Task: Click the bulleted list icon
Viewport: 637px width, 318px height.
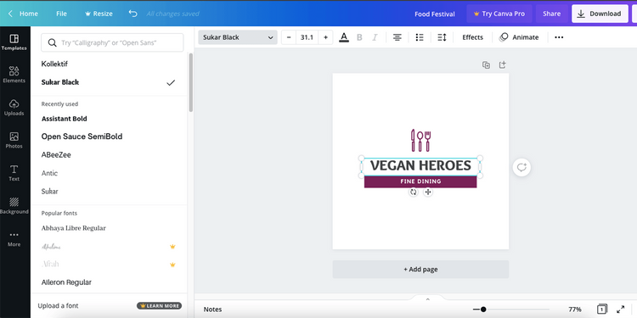Action: (x=420, y=37)
